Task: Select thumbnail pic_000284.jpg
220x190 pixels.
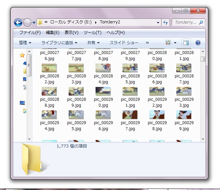Action: [x=103, y=68]
